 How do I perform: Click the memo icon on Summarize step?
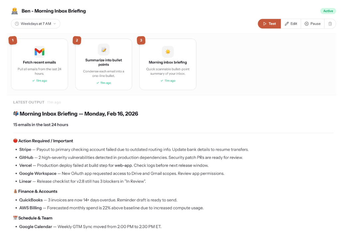point(104,50)
